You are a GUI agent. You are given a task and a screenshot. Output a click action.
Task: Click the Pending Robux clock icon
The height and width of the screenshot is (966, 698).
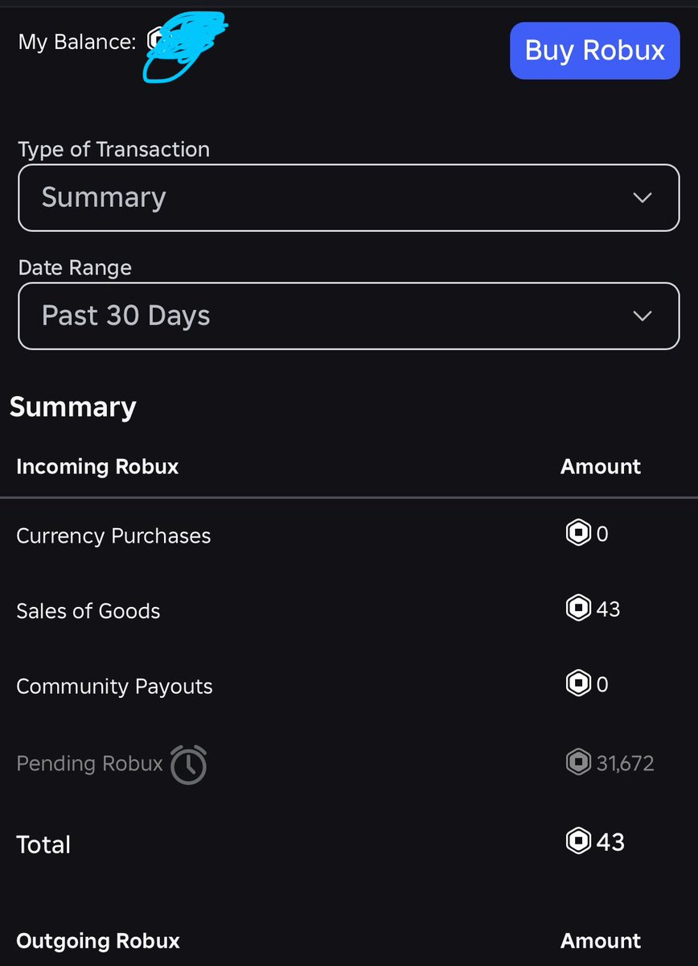click(188, 764)
